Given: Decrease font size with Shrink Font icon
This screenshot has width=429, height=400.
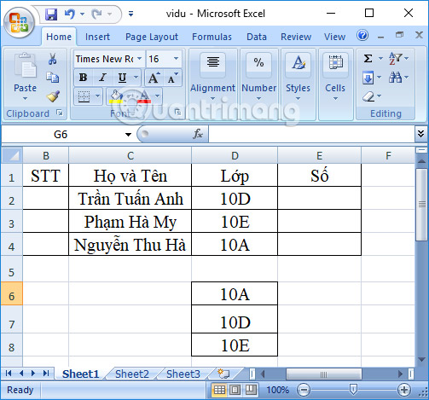Looking at the screenshot, I should point(172,78).
